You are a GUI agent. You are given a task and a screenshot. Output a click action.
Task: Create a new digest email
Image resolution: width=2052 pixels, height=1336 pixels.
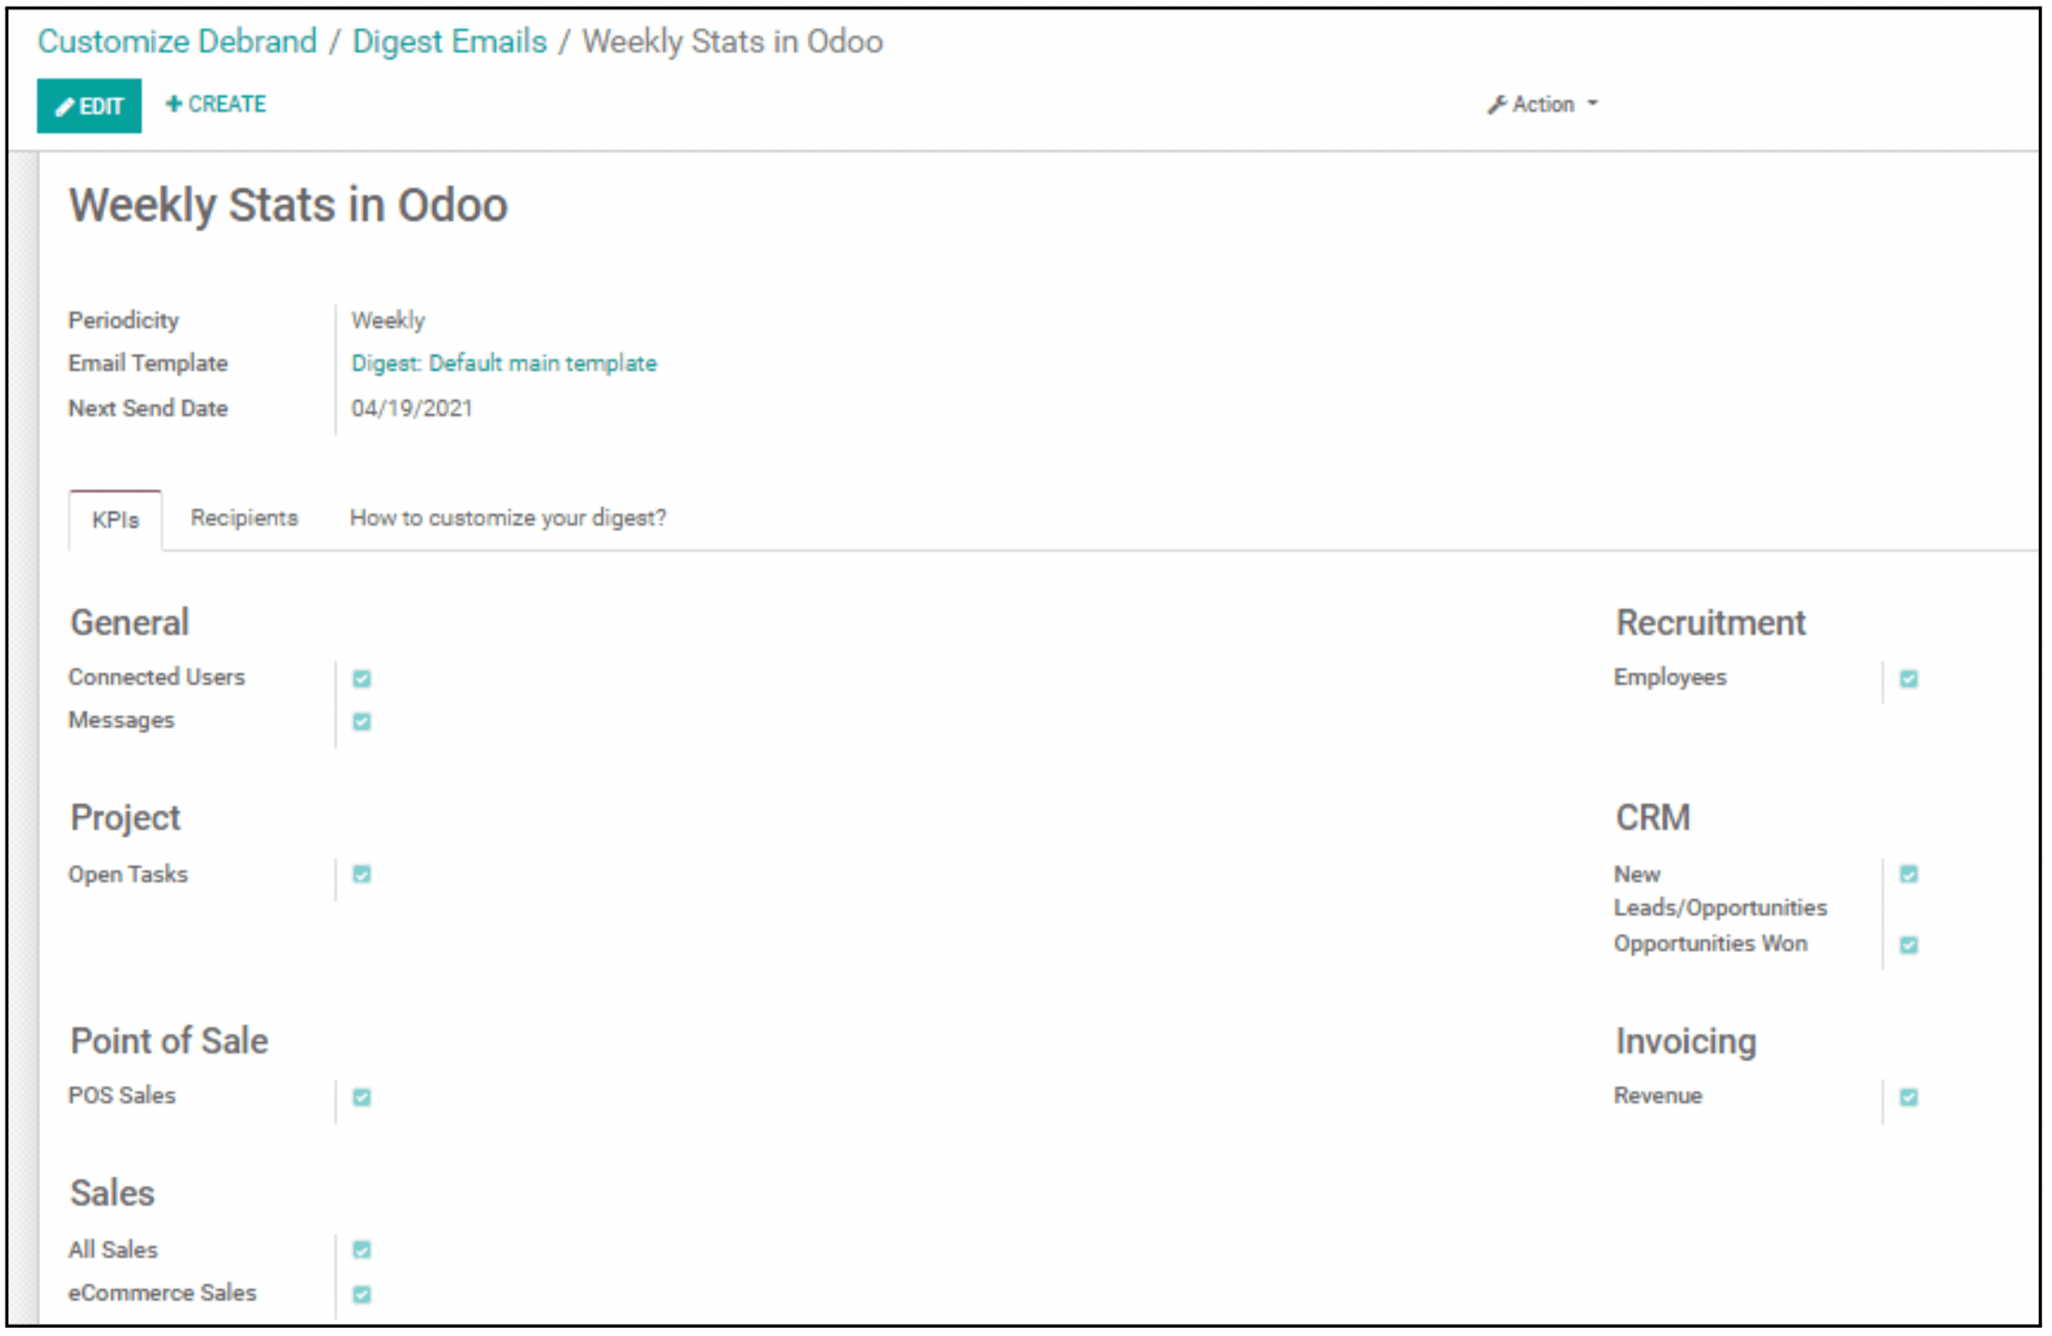click(x=215, y=104)
